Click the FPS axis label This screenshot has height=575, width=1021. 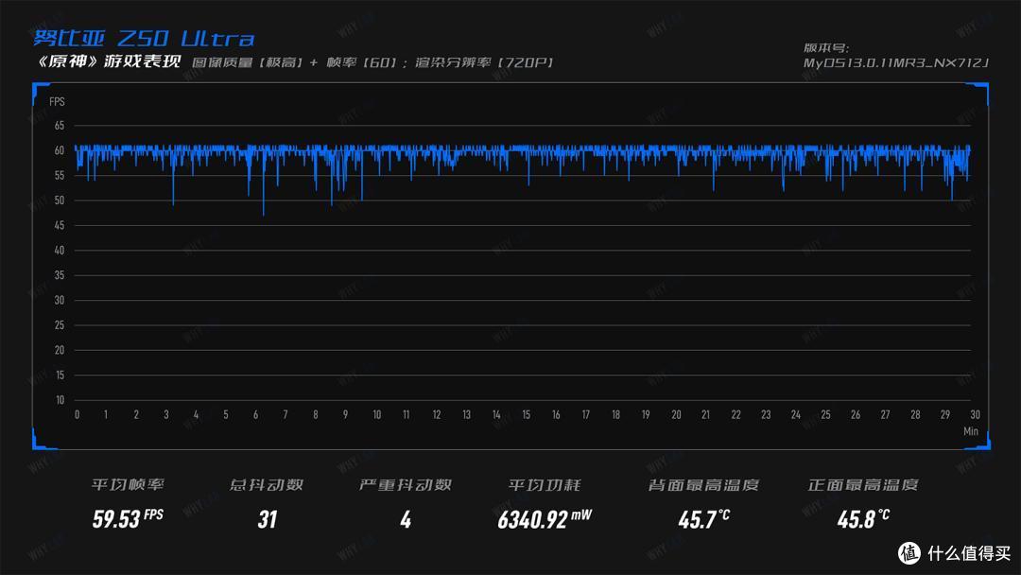pyautogui.click(x=58, y=101)
